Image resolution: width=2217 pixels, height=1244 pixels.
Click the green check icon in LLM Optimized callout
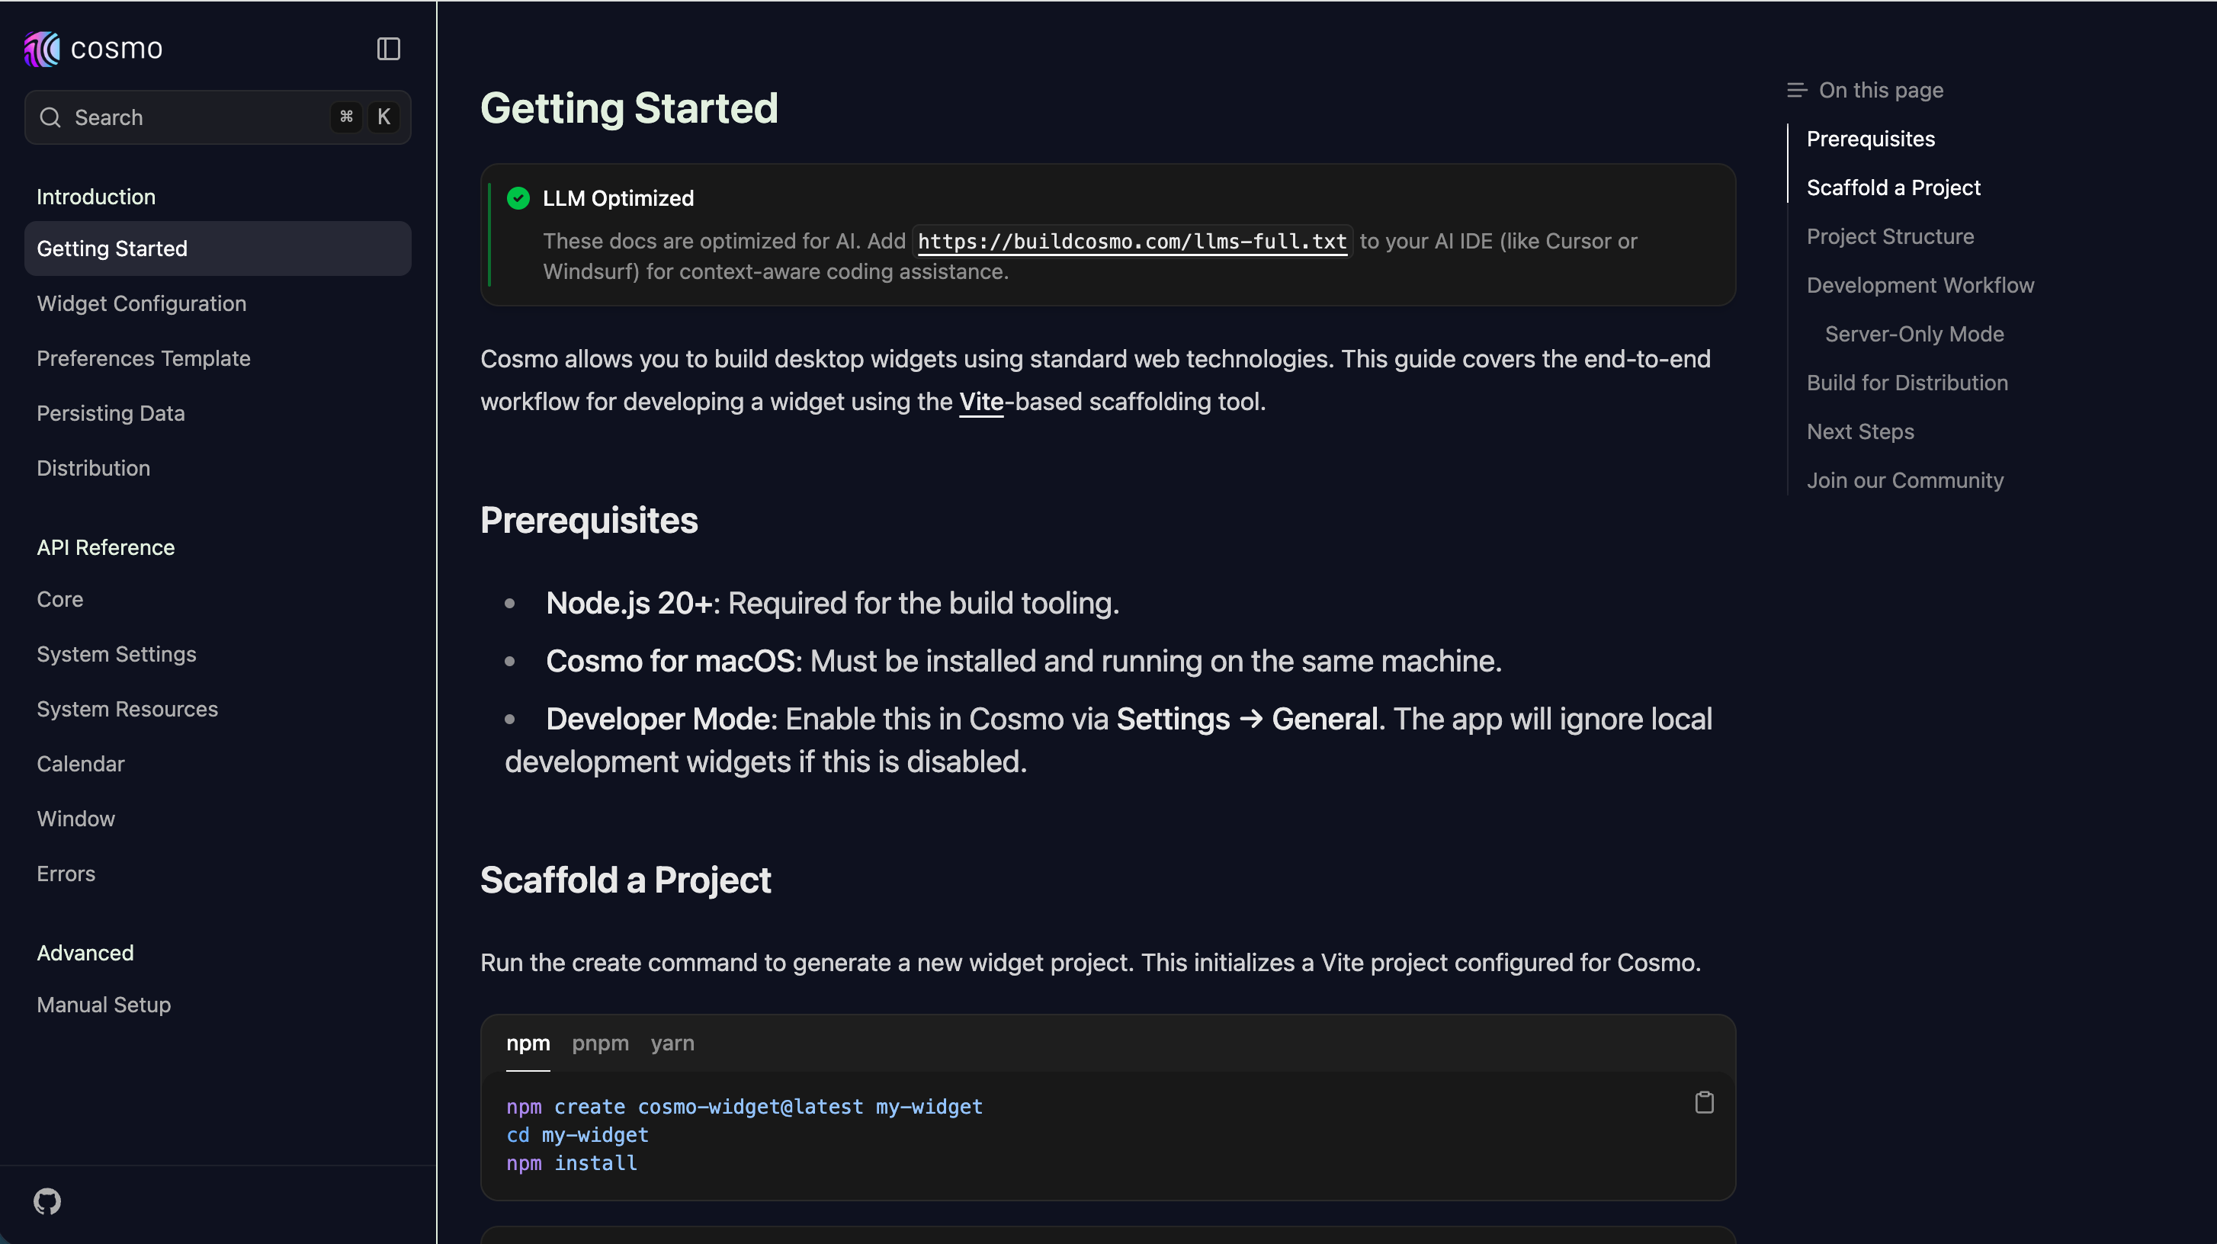pyautogui.click(x=518, y=198)
